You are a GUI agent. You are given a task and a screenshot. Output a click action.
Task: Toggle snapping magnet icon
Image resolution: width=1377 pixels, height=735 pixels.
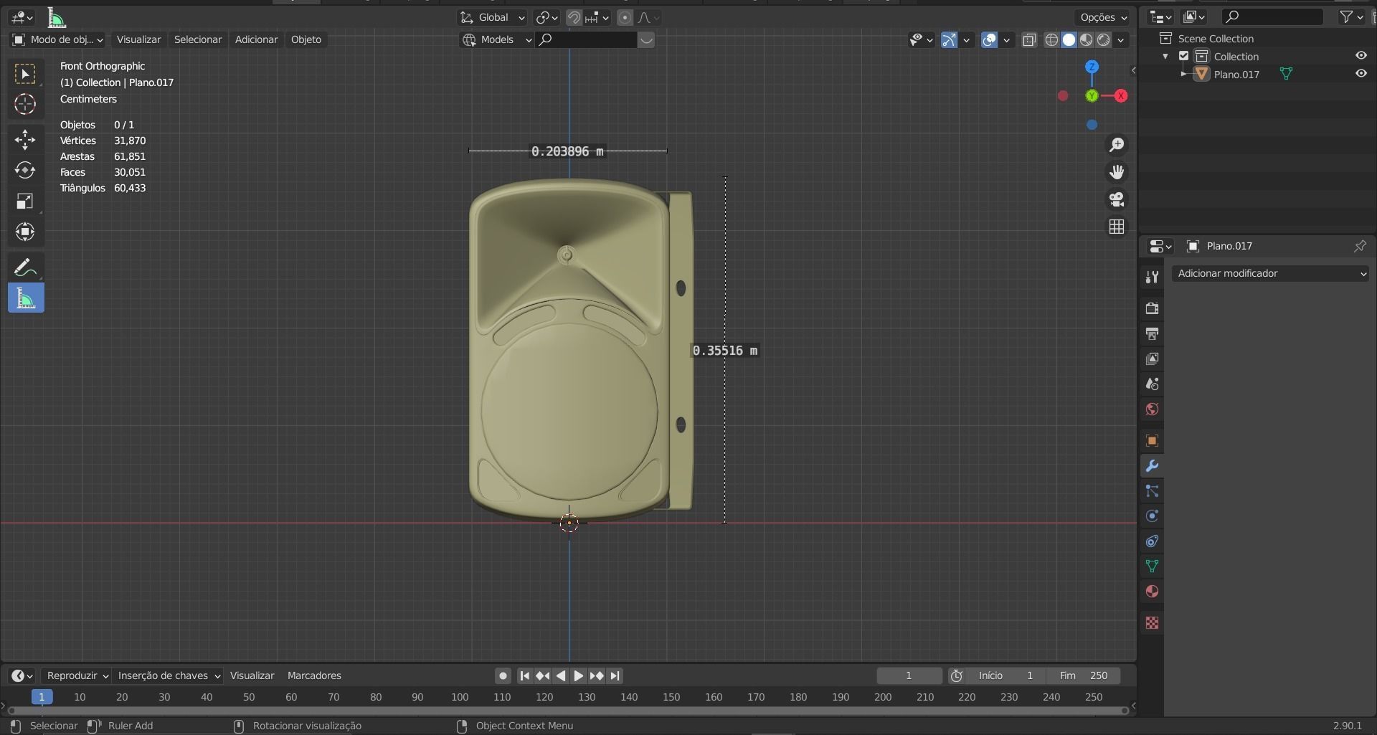(574, 17)
